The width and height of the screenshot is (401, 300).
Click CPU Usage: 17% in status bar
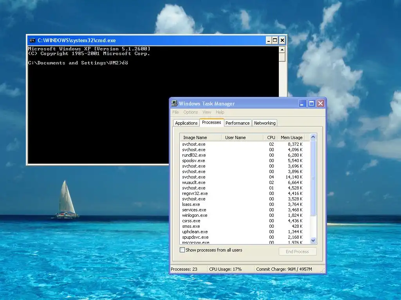pyautogui.click(x=225, y=269)
